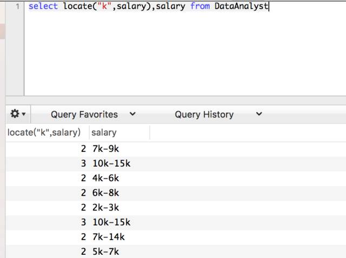Click the locate value beside 4k-6k
The width and height of the screenshot is (346, 258).
[x=83, y=178]
